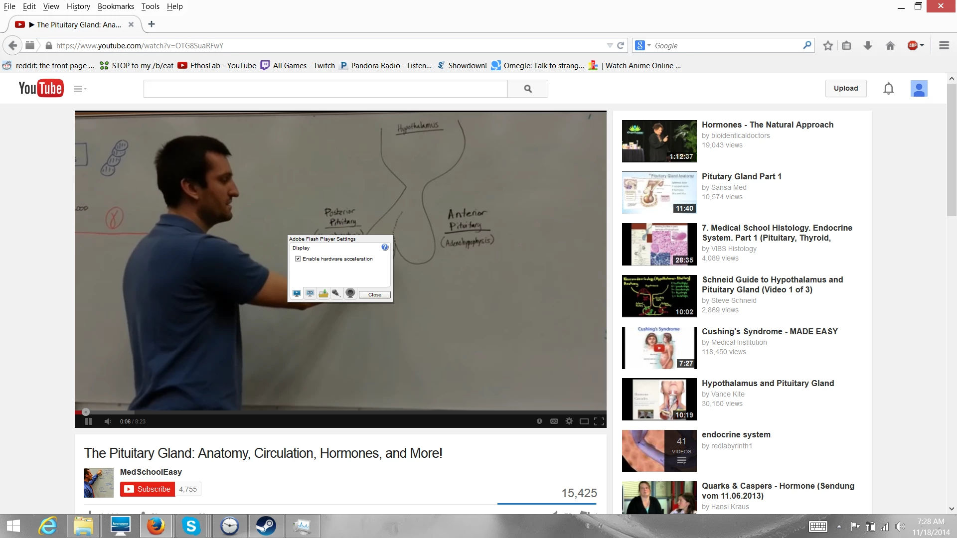This screenshot has height=538, width=957.
Task: Open the Adblock Plus dropdown arrow
Action: [922, 45]
